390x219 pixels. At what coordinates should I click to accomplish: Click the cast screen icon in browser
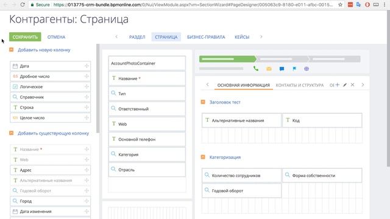point(376,4)
